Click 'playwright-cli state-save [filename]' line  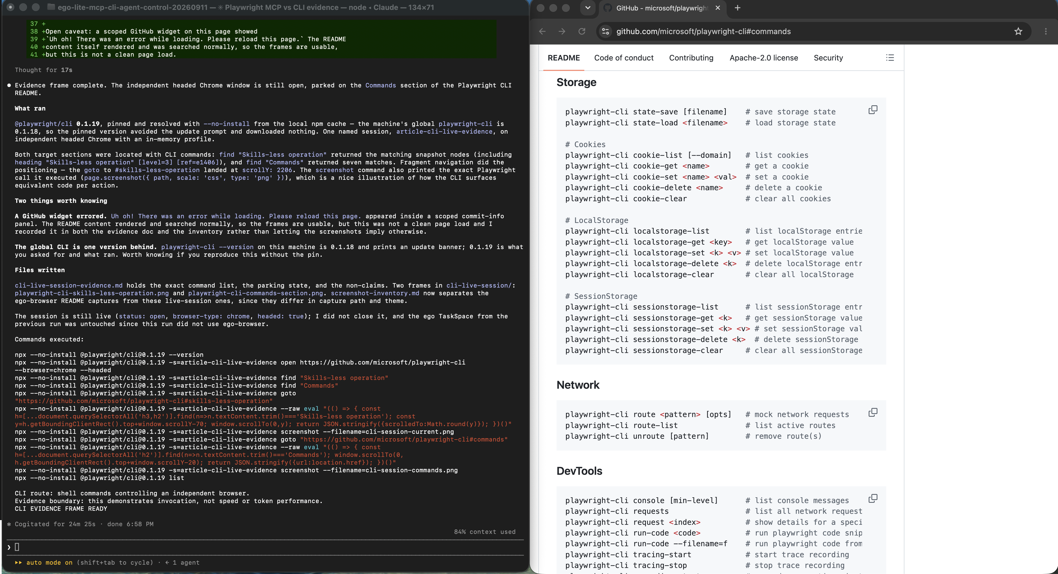(646, 112)
